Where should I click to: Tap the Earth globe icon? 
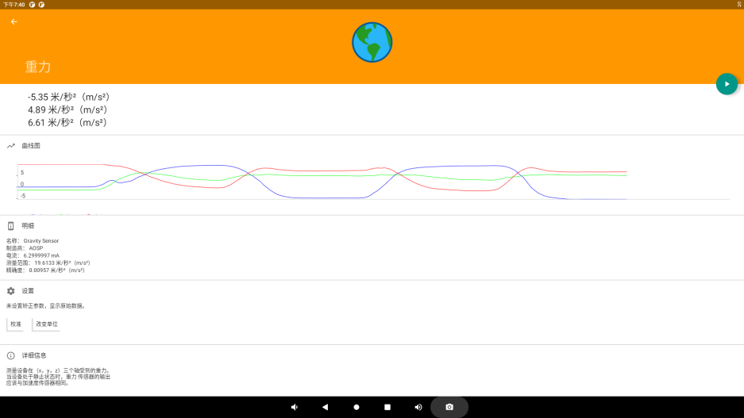[x=372, y=43]
